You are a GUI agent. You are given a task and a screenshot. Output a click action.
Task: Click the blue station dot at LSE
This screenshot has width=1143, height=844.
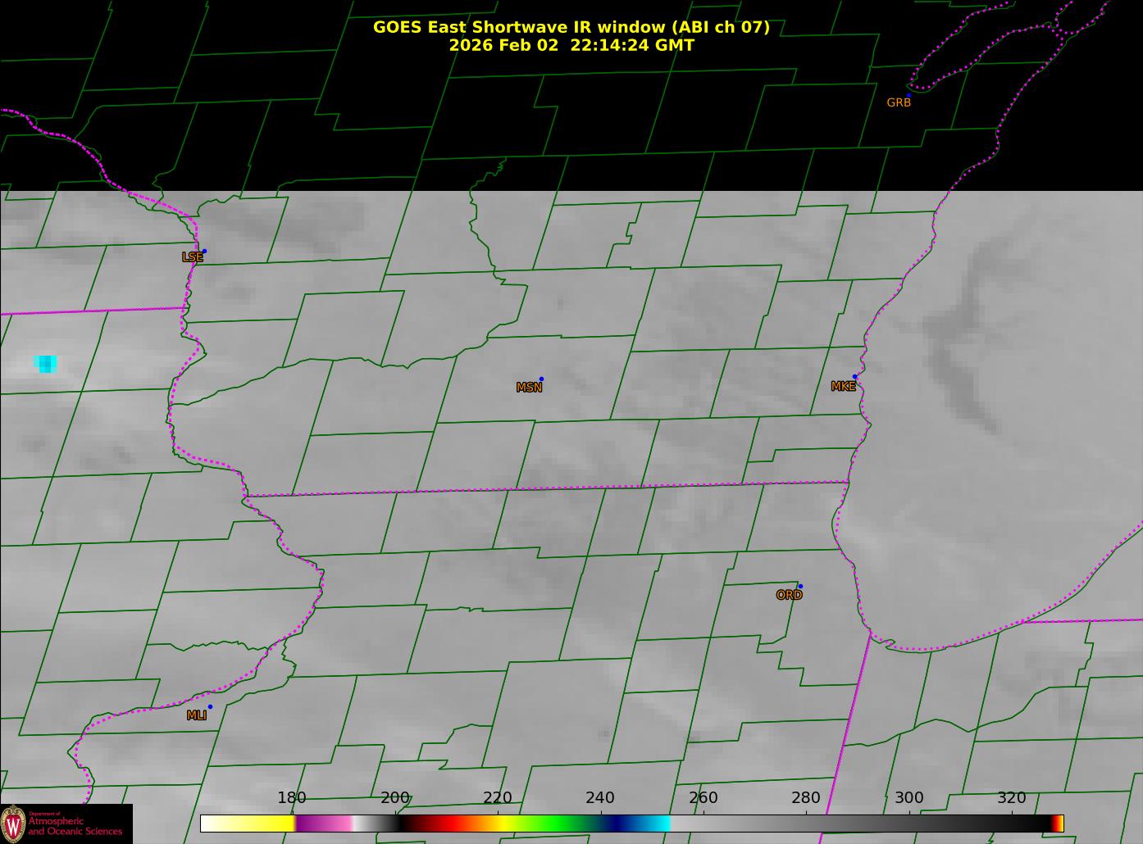point(204,252)
